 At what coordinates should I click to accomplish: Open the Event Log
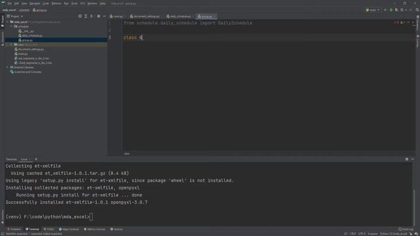pos(406,229)
